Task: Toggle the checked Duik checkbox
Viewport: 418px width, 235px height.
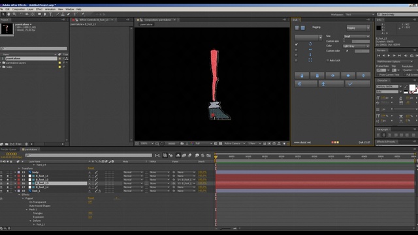Action: point(297,44)
